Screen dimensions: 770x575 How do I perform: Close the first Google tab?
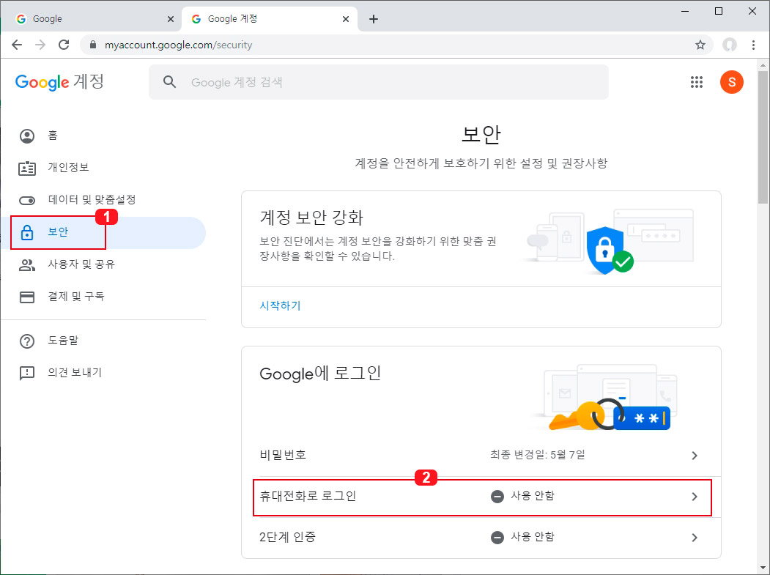click(171, 19)
